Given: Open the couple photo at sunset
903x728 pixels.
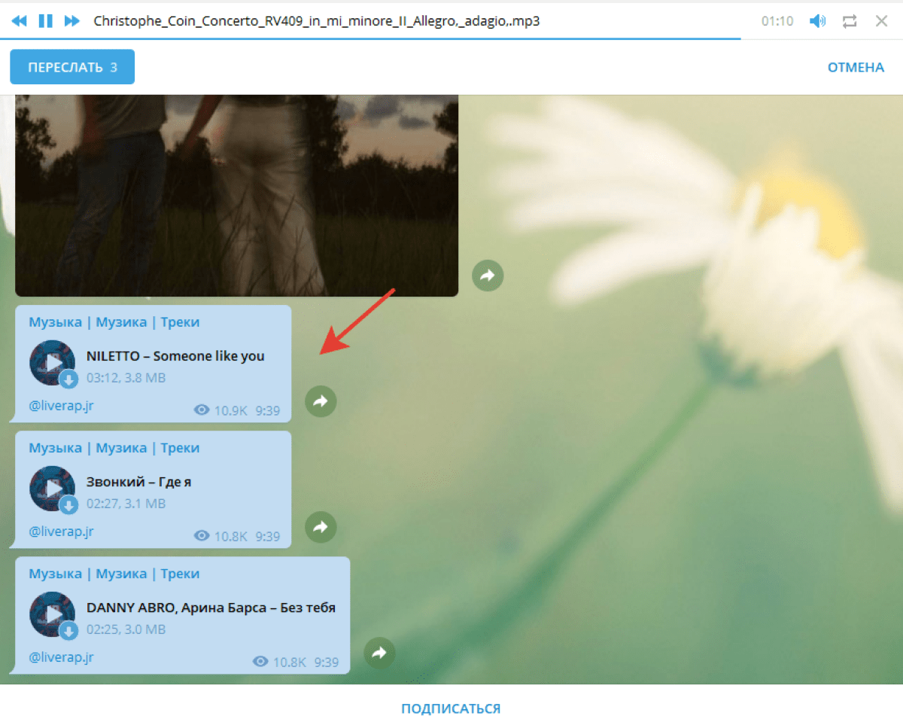Looking at the screenshot, I should point(236,196).
